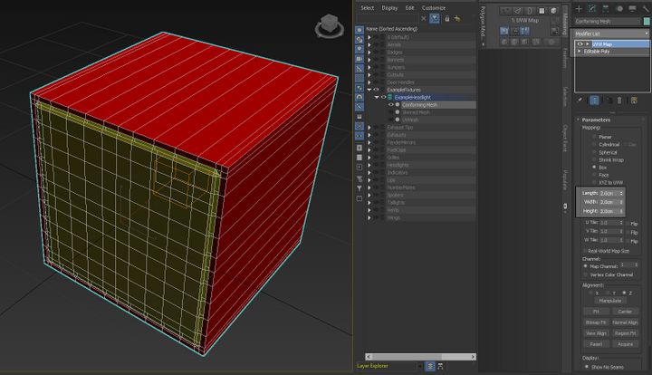Select Spherical mapping type
Viewport: 652px width, 375px height.
point(594,152)
